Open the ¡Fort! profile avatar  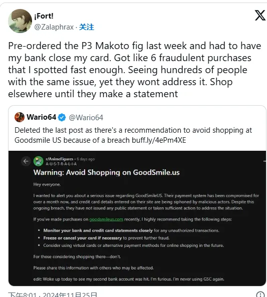tap(20, 21)
